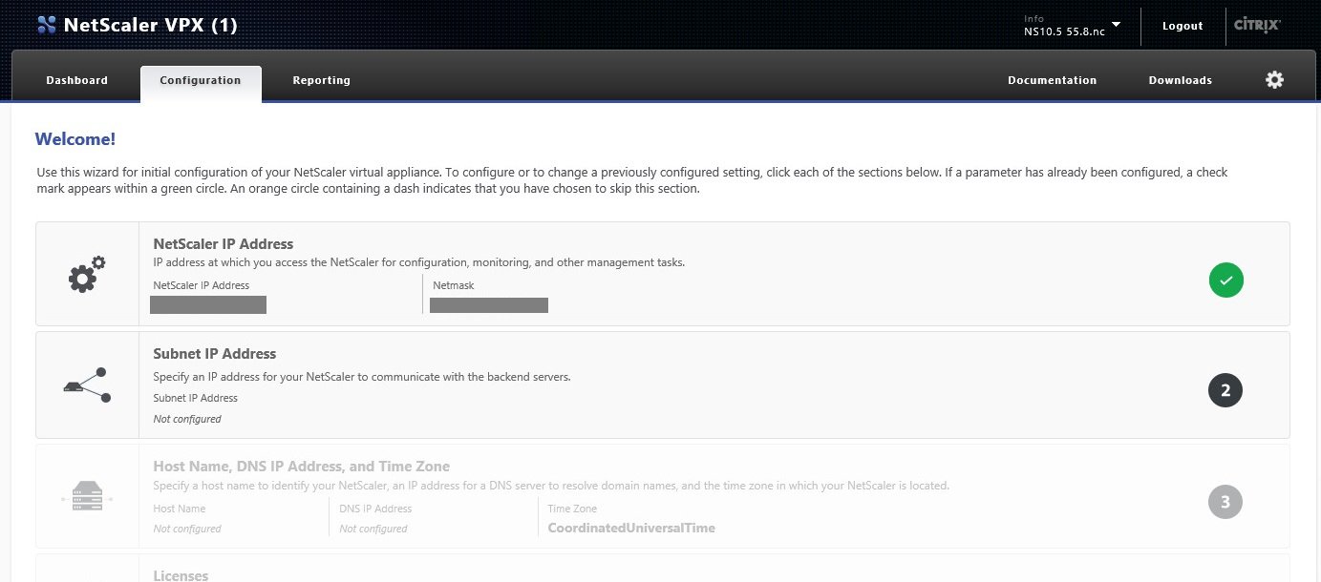Open the Subnet IP Address section heading
The width and height of the screenshot is (1321, 582).
pyautogui.click(x=215, y=354)
